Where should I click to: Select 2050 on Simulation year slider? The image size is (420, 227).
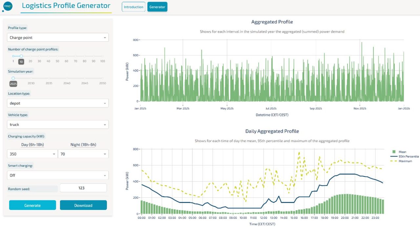102,78
